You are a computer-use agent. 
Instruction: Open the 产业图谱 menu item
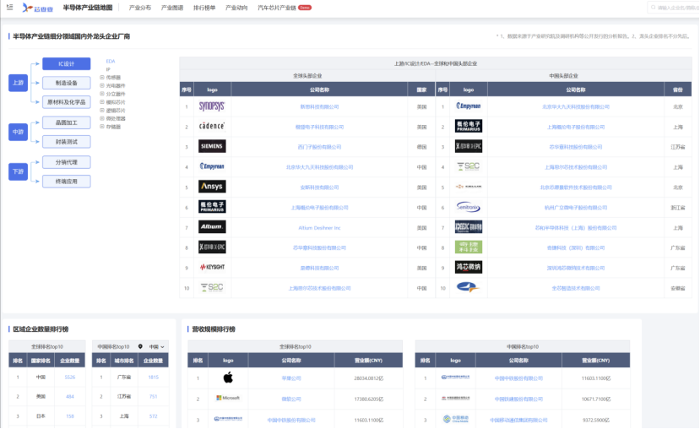pos(172,8)
